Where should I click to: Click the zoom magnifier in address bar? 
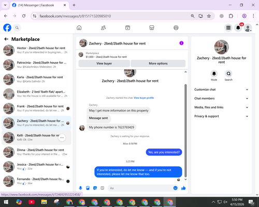pyautogui.click(x=193, y=16)
